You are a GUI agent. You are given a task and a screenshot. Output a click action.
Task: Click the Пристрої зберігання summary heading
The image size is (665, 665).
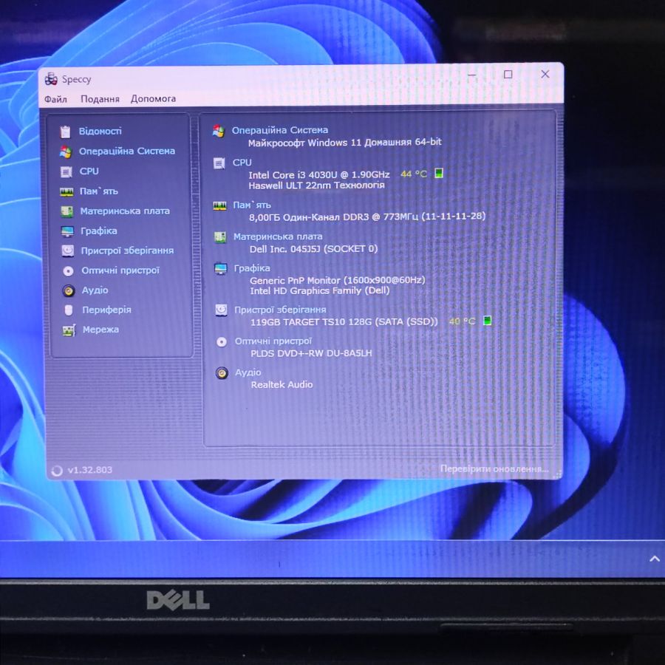coord(280,310)
